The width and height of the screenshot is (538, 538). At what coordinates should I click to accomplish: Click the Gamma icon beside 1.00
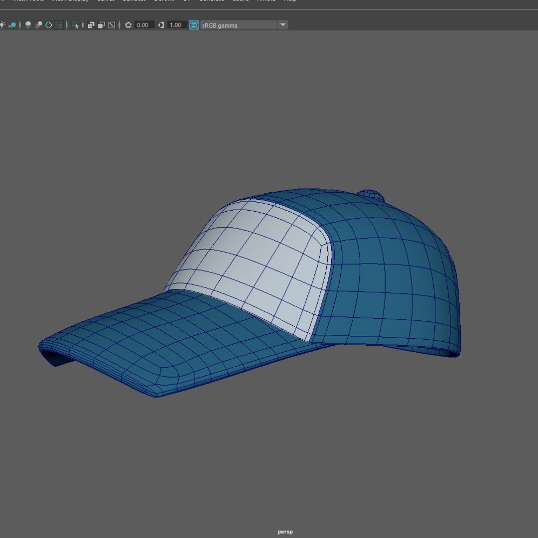pos(161,25)
